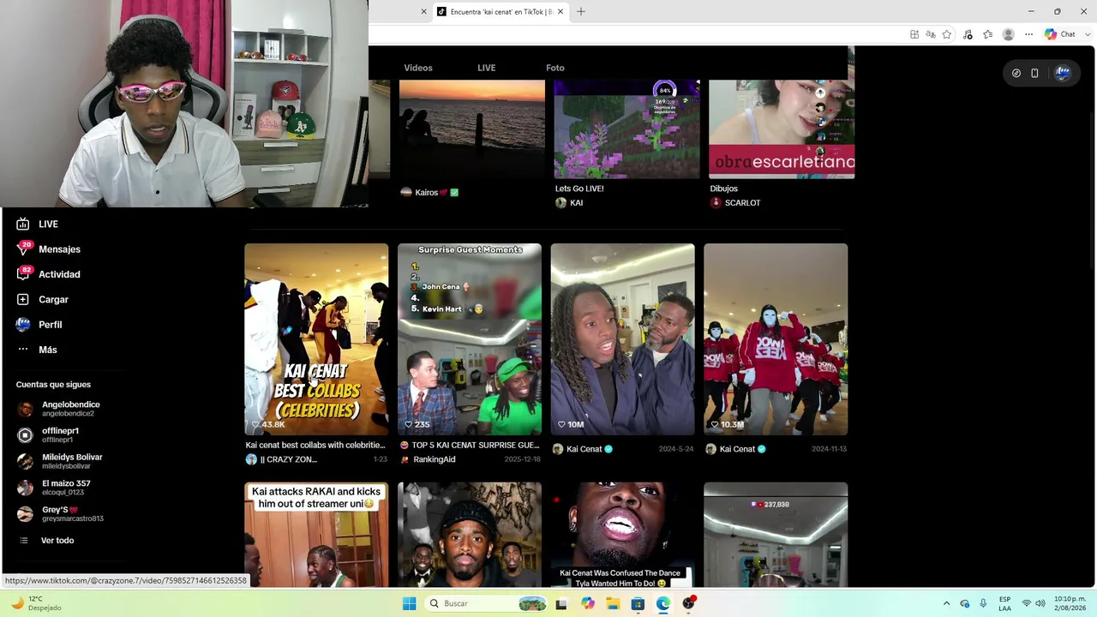
Task: Add this page to favorites with star icon
Action: tap(947, 34)
